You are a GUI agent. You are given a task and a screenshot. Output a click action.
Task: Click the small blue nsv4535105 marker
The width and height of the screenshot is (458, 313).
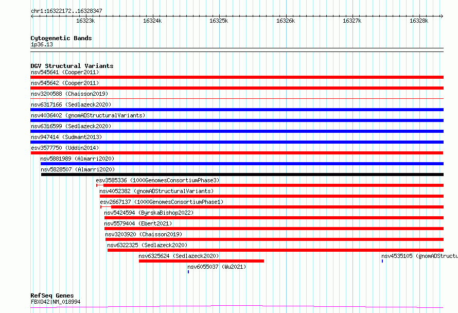(x=382, y=261)
